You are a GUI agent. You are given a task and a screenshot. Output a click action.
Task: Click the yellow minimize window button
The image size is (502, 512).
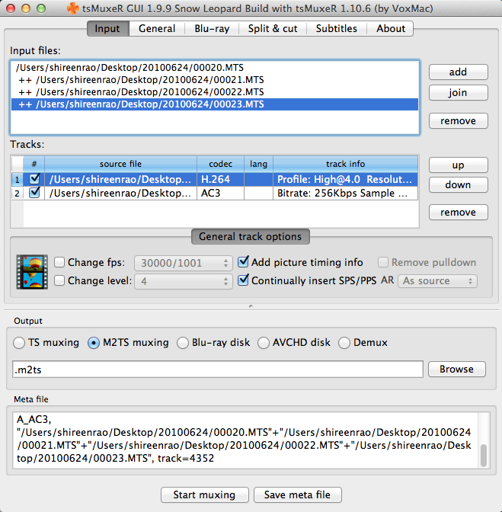(26, 8)
